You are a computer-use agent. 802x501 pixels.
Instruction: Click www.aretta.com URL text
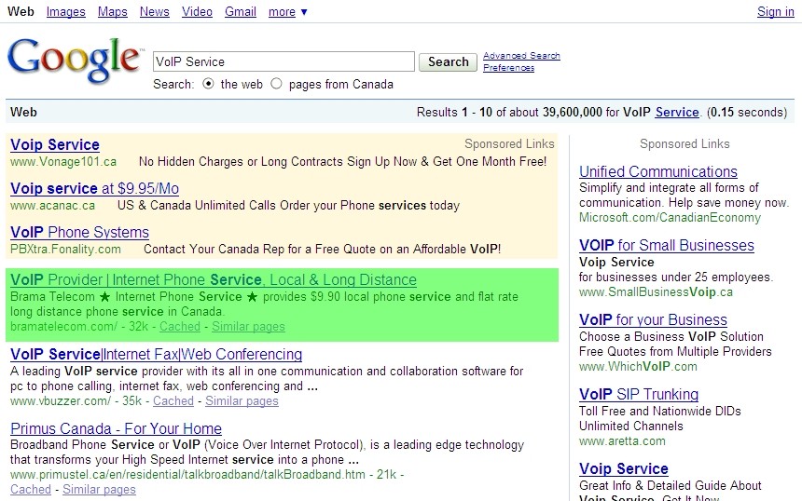point(622,441)
